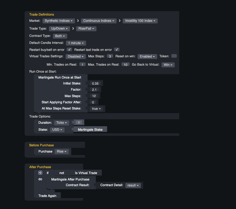Open the Go Back to Virtual Win dropdown
236x209 pixels.
[168, 65]
